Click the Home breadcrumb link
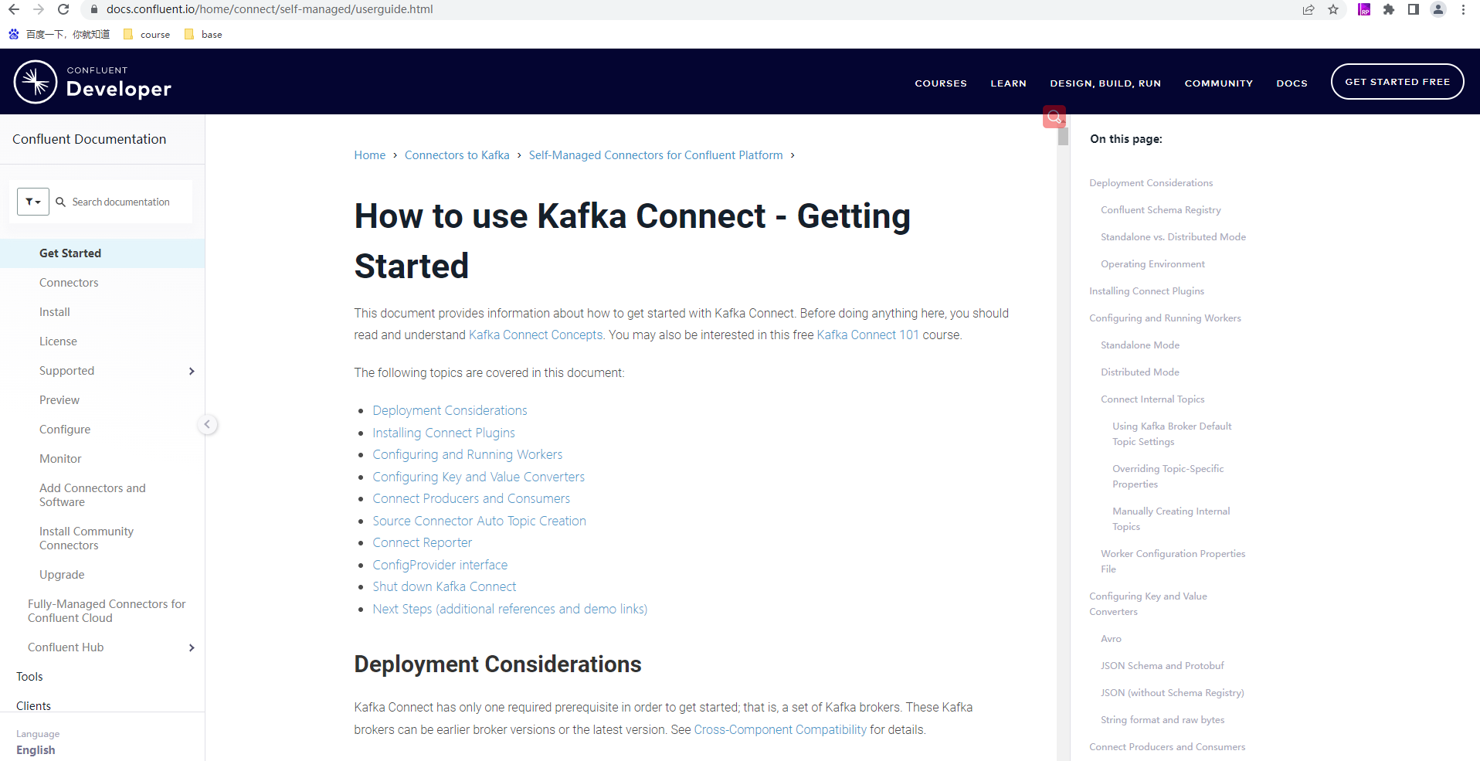1480x761 pixels. pyautogui.click(x=369, y=155)
